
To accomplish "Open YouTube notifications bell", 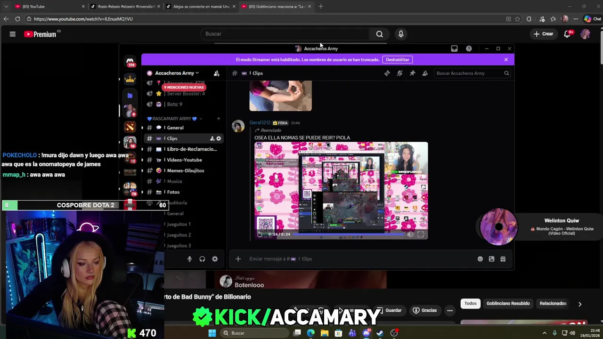I will 567,34.
